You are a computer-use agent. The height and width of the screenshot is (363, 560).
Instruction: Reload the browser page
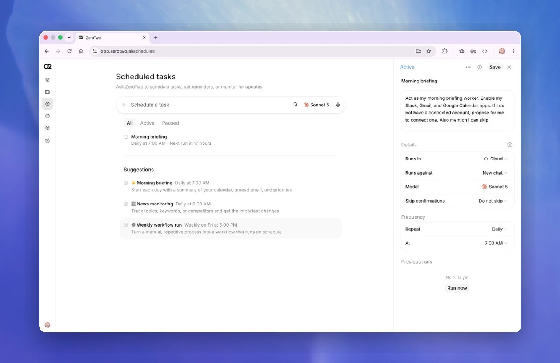69,51
